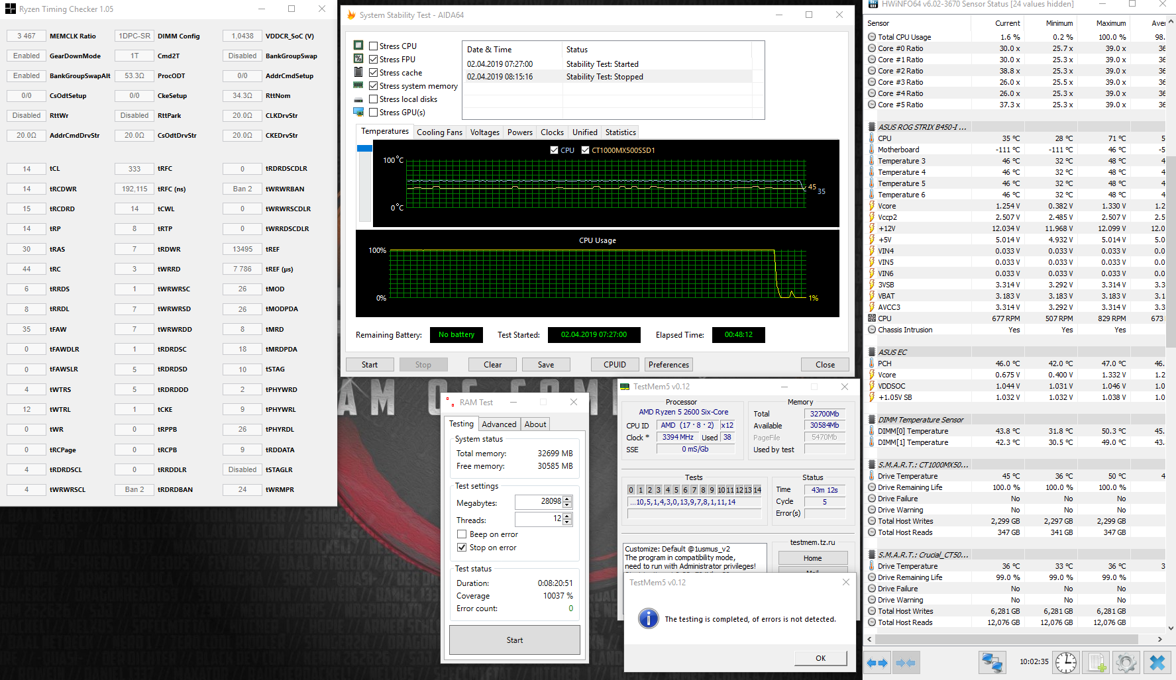Click the shrink columns arrows icon in HWiNFO

(906, 663)
